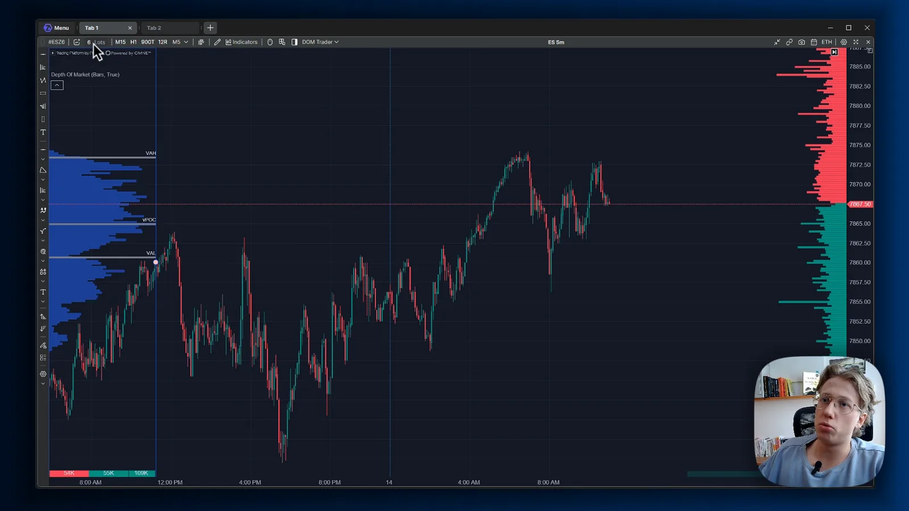Image resolution: width=909 pixels, height=511 pixels.
Task: Switch to Tab 2
Action: click(x=170, y=28)
